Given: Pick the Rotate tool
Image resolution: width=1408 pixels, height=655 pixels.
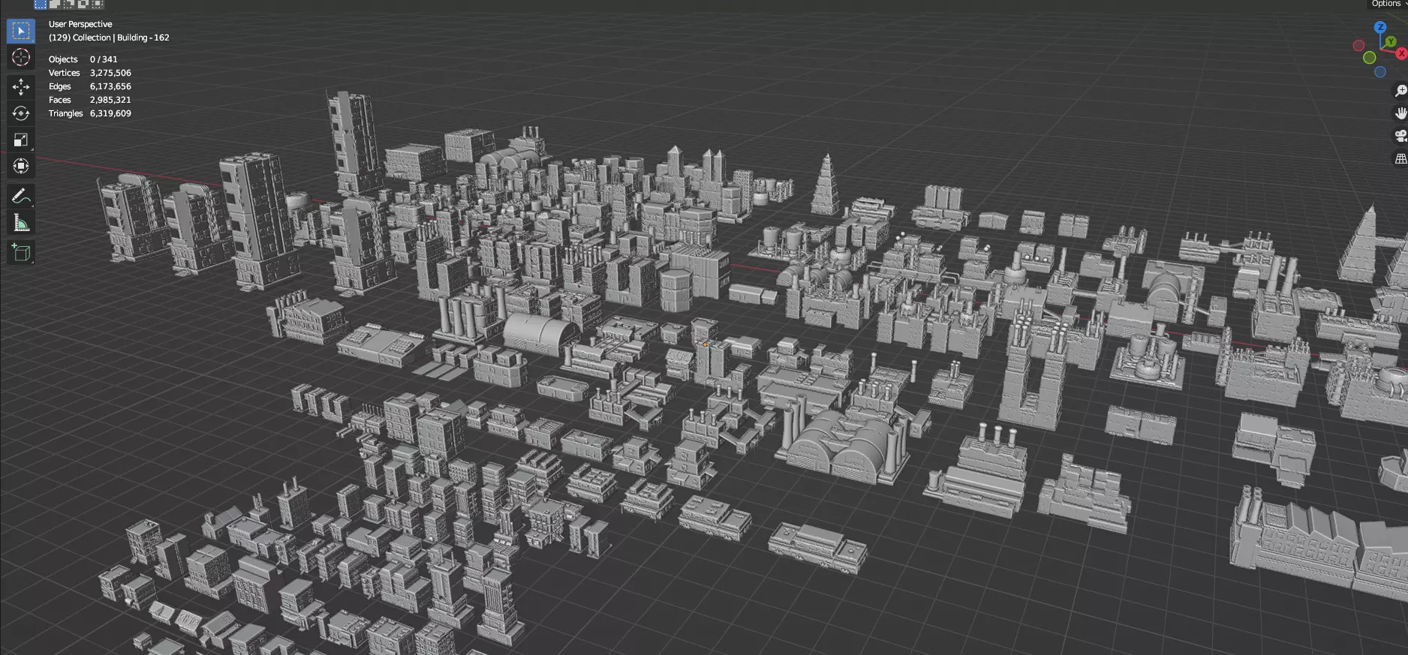Looking at the screenshot, I should click(x=21, y=113).
